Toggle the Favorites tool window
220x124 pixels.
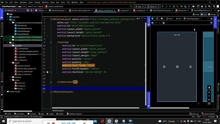coord(2,91)
